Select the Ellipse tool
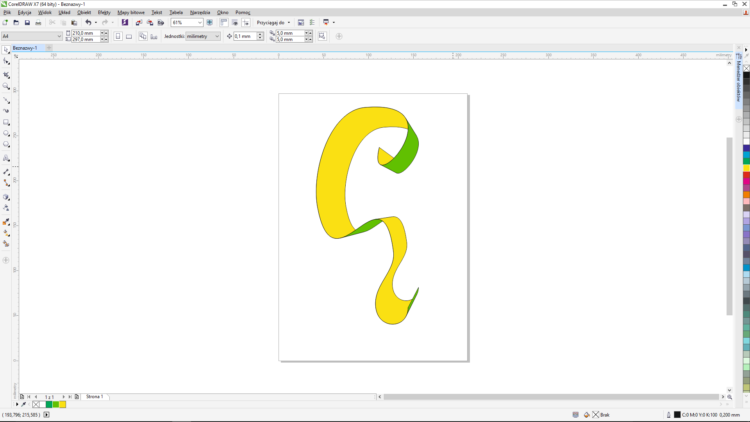The width and height of the screenshot is (750, 422). [x=6, y=134]
